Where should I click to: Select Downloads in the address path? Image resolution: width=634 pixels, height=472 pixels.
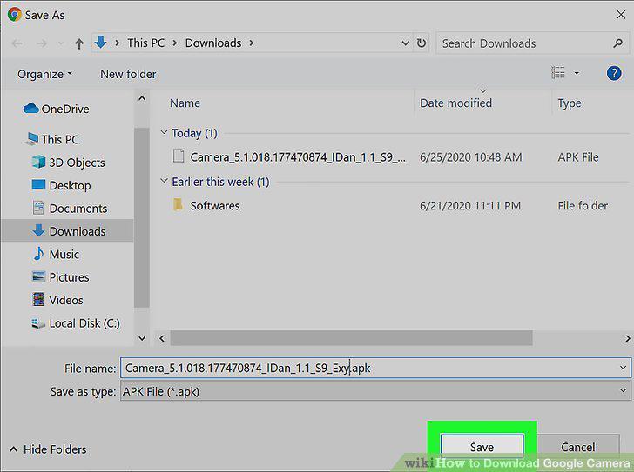click(213, 43)
